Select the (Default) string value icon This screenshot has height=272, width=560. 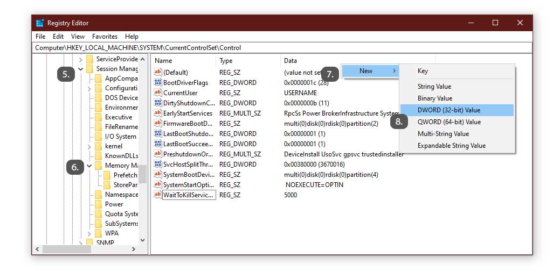click(157, 72)
